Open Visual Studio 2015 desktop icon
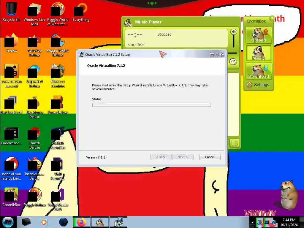Screen dimensions: 304x228 point(58,200)
